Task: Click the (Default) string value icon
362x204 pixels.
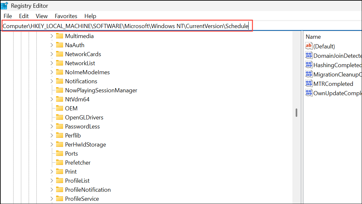Action: pyautogui.click(x=309, y=46)
